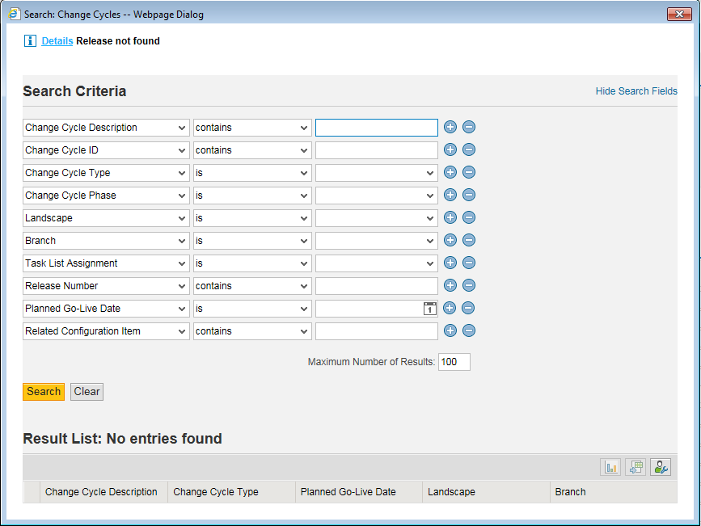The height and width of the screenshot is (526, 701).
Task: Export result list to spreadsheet
Action: point(636,467)
